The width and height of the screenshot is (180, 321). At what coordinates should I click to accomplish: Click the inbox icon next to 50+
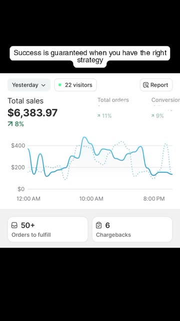tap(14, 225)
